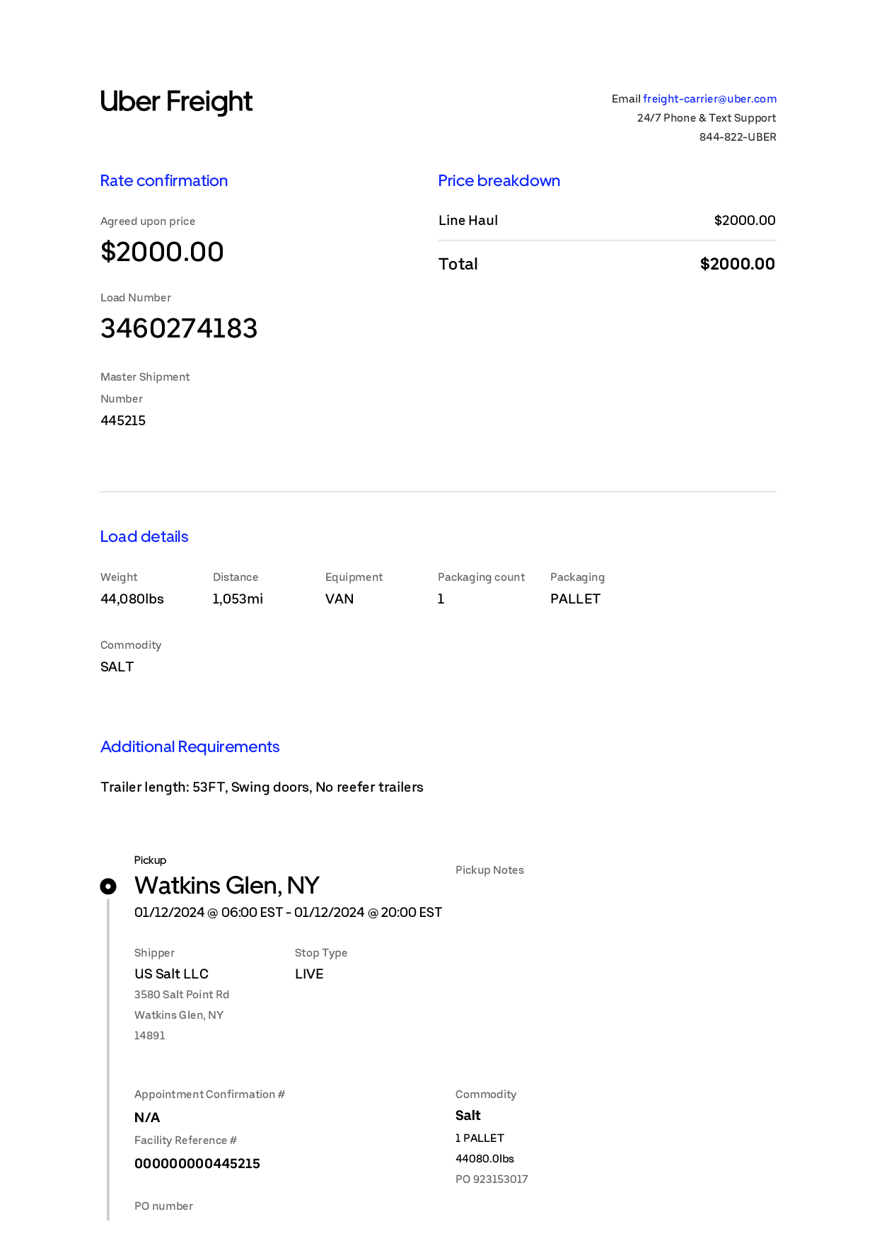Click the pickup stop circle marker
The height and width of the screenshot is (1241, 877).
[108, 886]
